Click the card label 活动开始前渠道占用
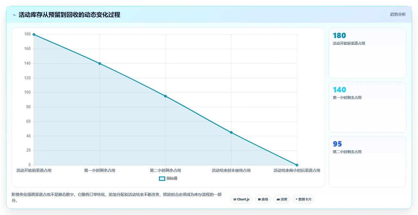The image size is (418, 215). (x=349, y=43)
